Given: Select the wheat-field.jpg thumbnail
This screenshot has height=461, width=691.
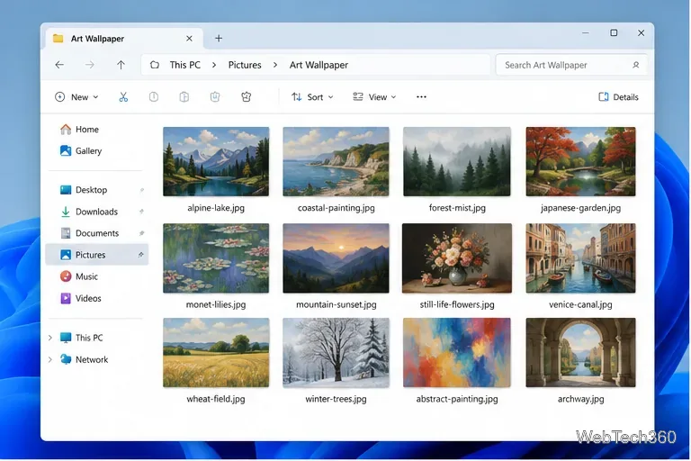Looking at the screenshot, I should pyautogui.click(x=216, y=352).
